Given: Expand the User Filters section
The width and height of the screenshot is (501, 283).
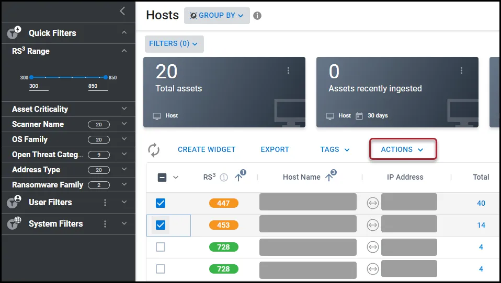Looking at the screenshot, I should [x=124, y=202].
